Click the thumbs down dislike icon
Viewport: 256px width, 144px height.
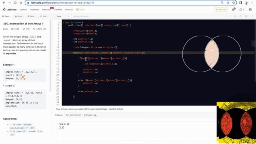click(x=24, y=29)
